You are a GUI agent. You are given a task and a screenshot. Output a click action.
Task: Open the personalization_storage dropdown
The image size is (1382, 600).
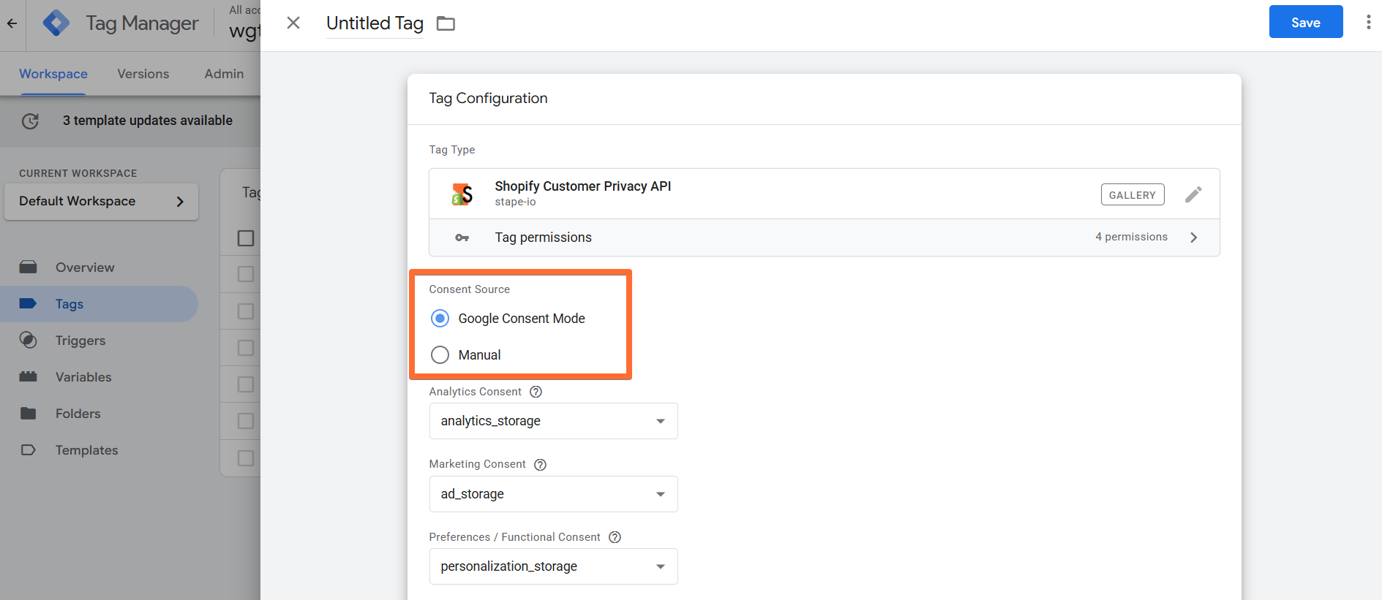553,566
